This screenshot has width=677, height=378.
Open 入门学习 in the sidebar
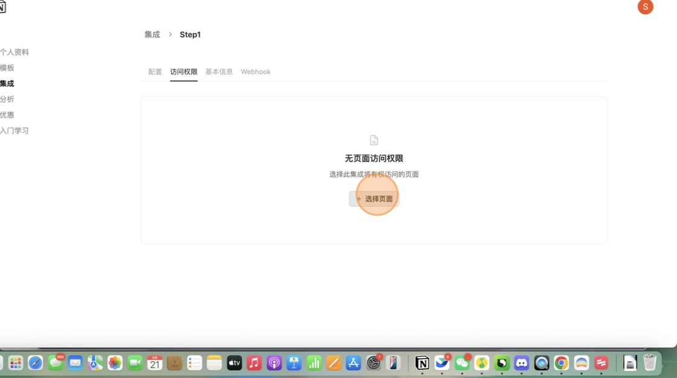pyautogui.click(x=15, y=131)
